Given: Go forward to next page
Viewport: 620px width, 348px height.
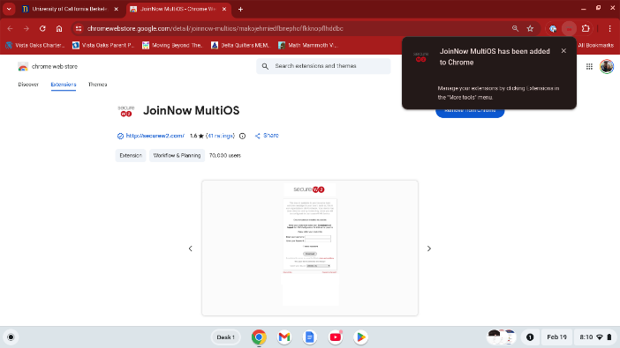Looking at the screenshot, I should point(26,28).
